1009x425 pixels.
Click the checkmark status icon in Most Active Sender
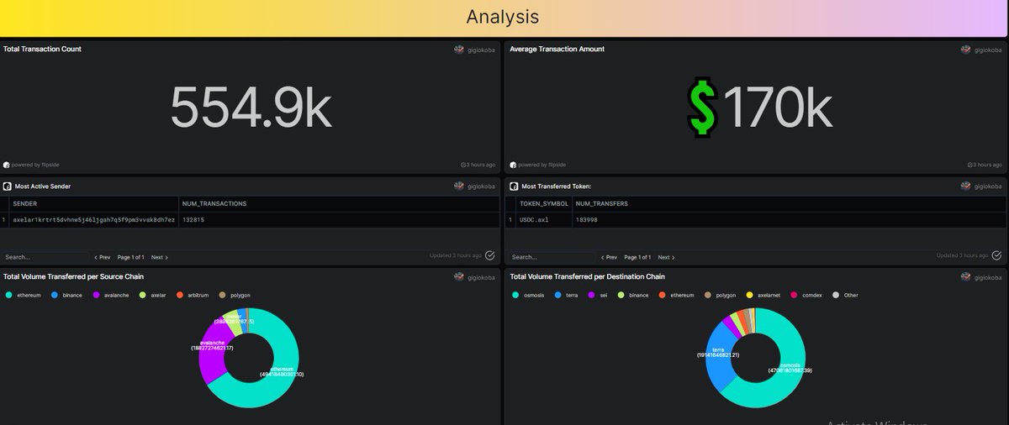(490, 255)
